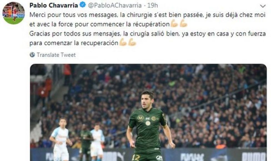The image size is (271, 161).
Task: Click the Spanish tweet text
Action: tap(147, 38)
